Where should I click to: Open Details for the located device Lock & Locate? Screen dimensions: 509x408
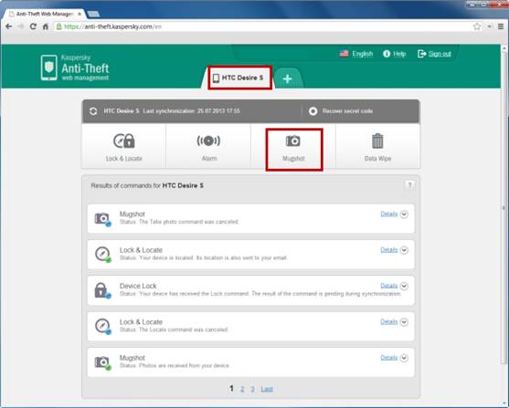[x=389, y=250]
